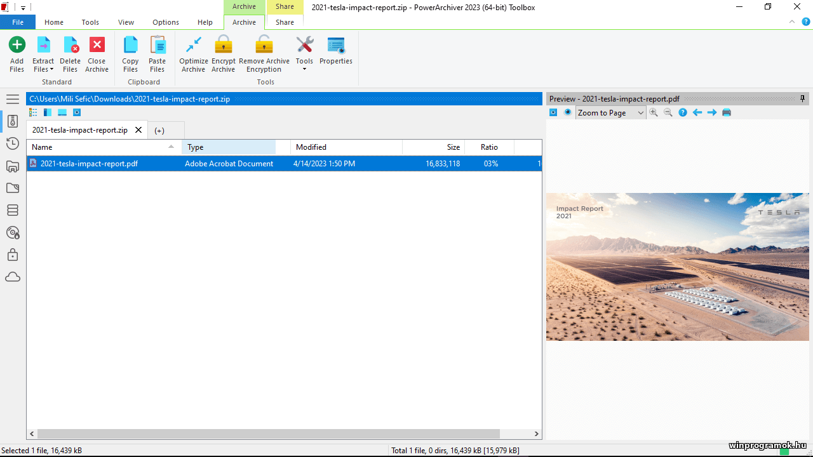
Task: Open the File menu
Action: (x=18, y=22)
